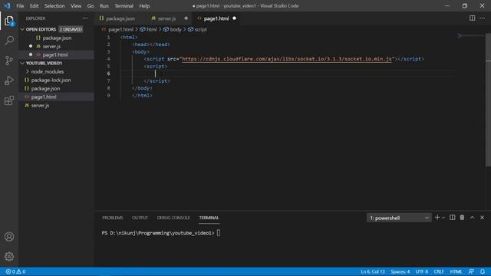
Task: Open package.json in Open Editors list
Action: coord(56,38)
